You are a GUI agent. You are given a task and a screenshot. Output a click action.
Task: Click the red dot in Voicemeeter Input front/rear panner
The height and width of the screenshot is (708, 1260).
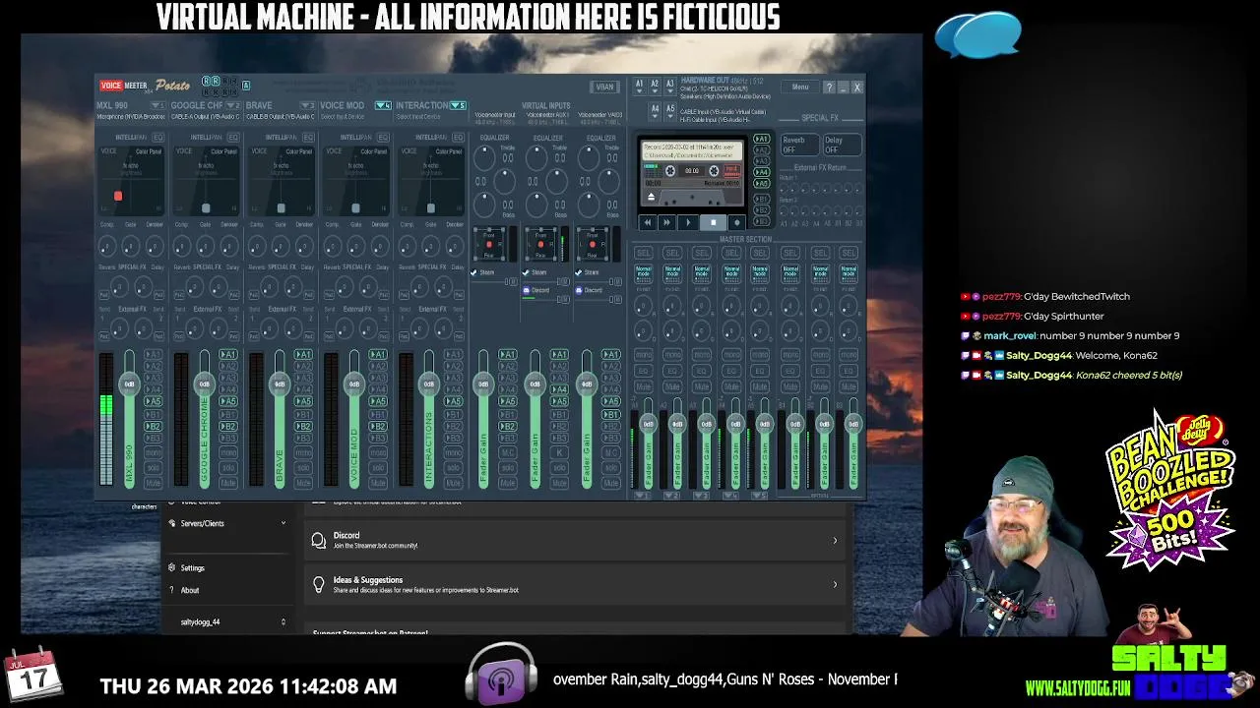click(x=489, y=244)
